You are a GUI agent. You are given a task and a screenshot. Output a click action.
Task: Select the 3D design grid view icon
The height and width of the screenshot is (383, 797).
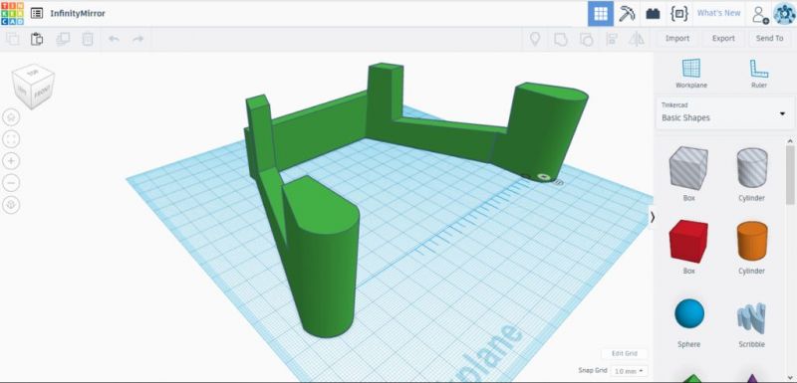pyautogui.click(x=601, y=14)
